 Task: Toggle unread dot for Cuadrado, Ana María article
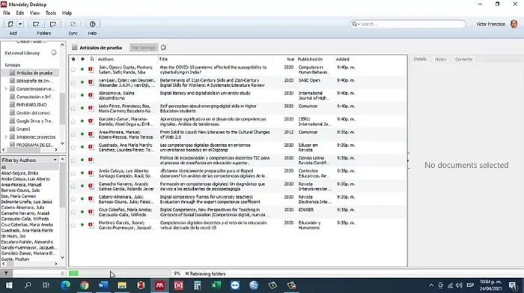tap(82, 147)
